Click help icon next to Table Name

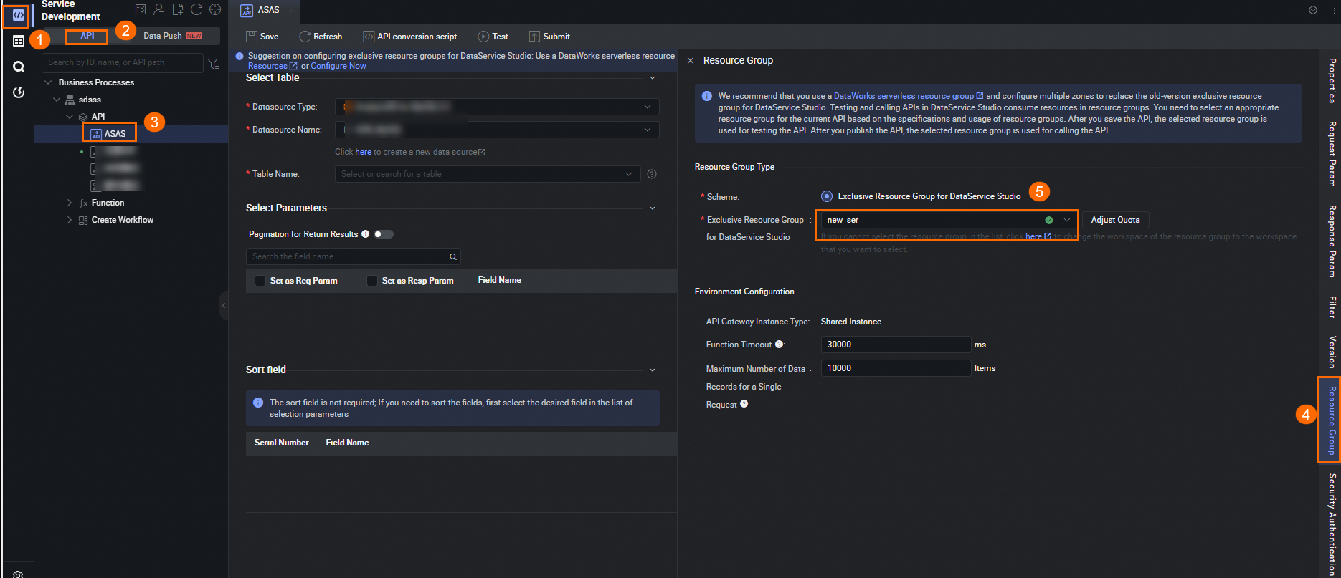click(x=652, y=174)
